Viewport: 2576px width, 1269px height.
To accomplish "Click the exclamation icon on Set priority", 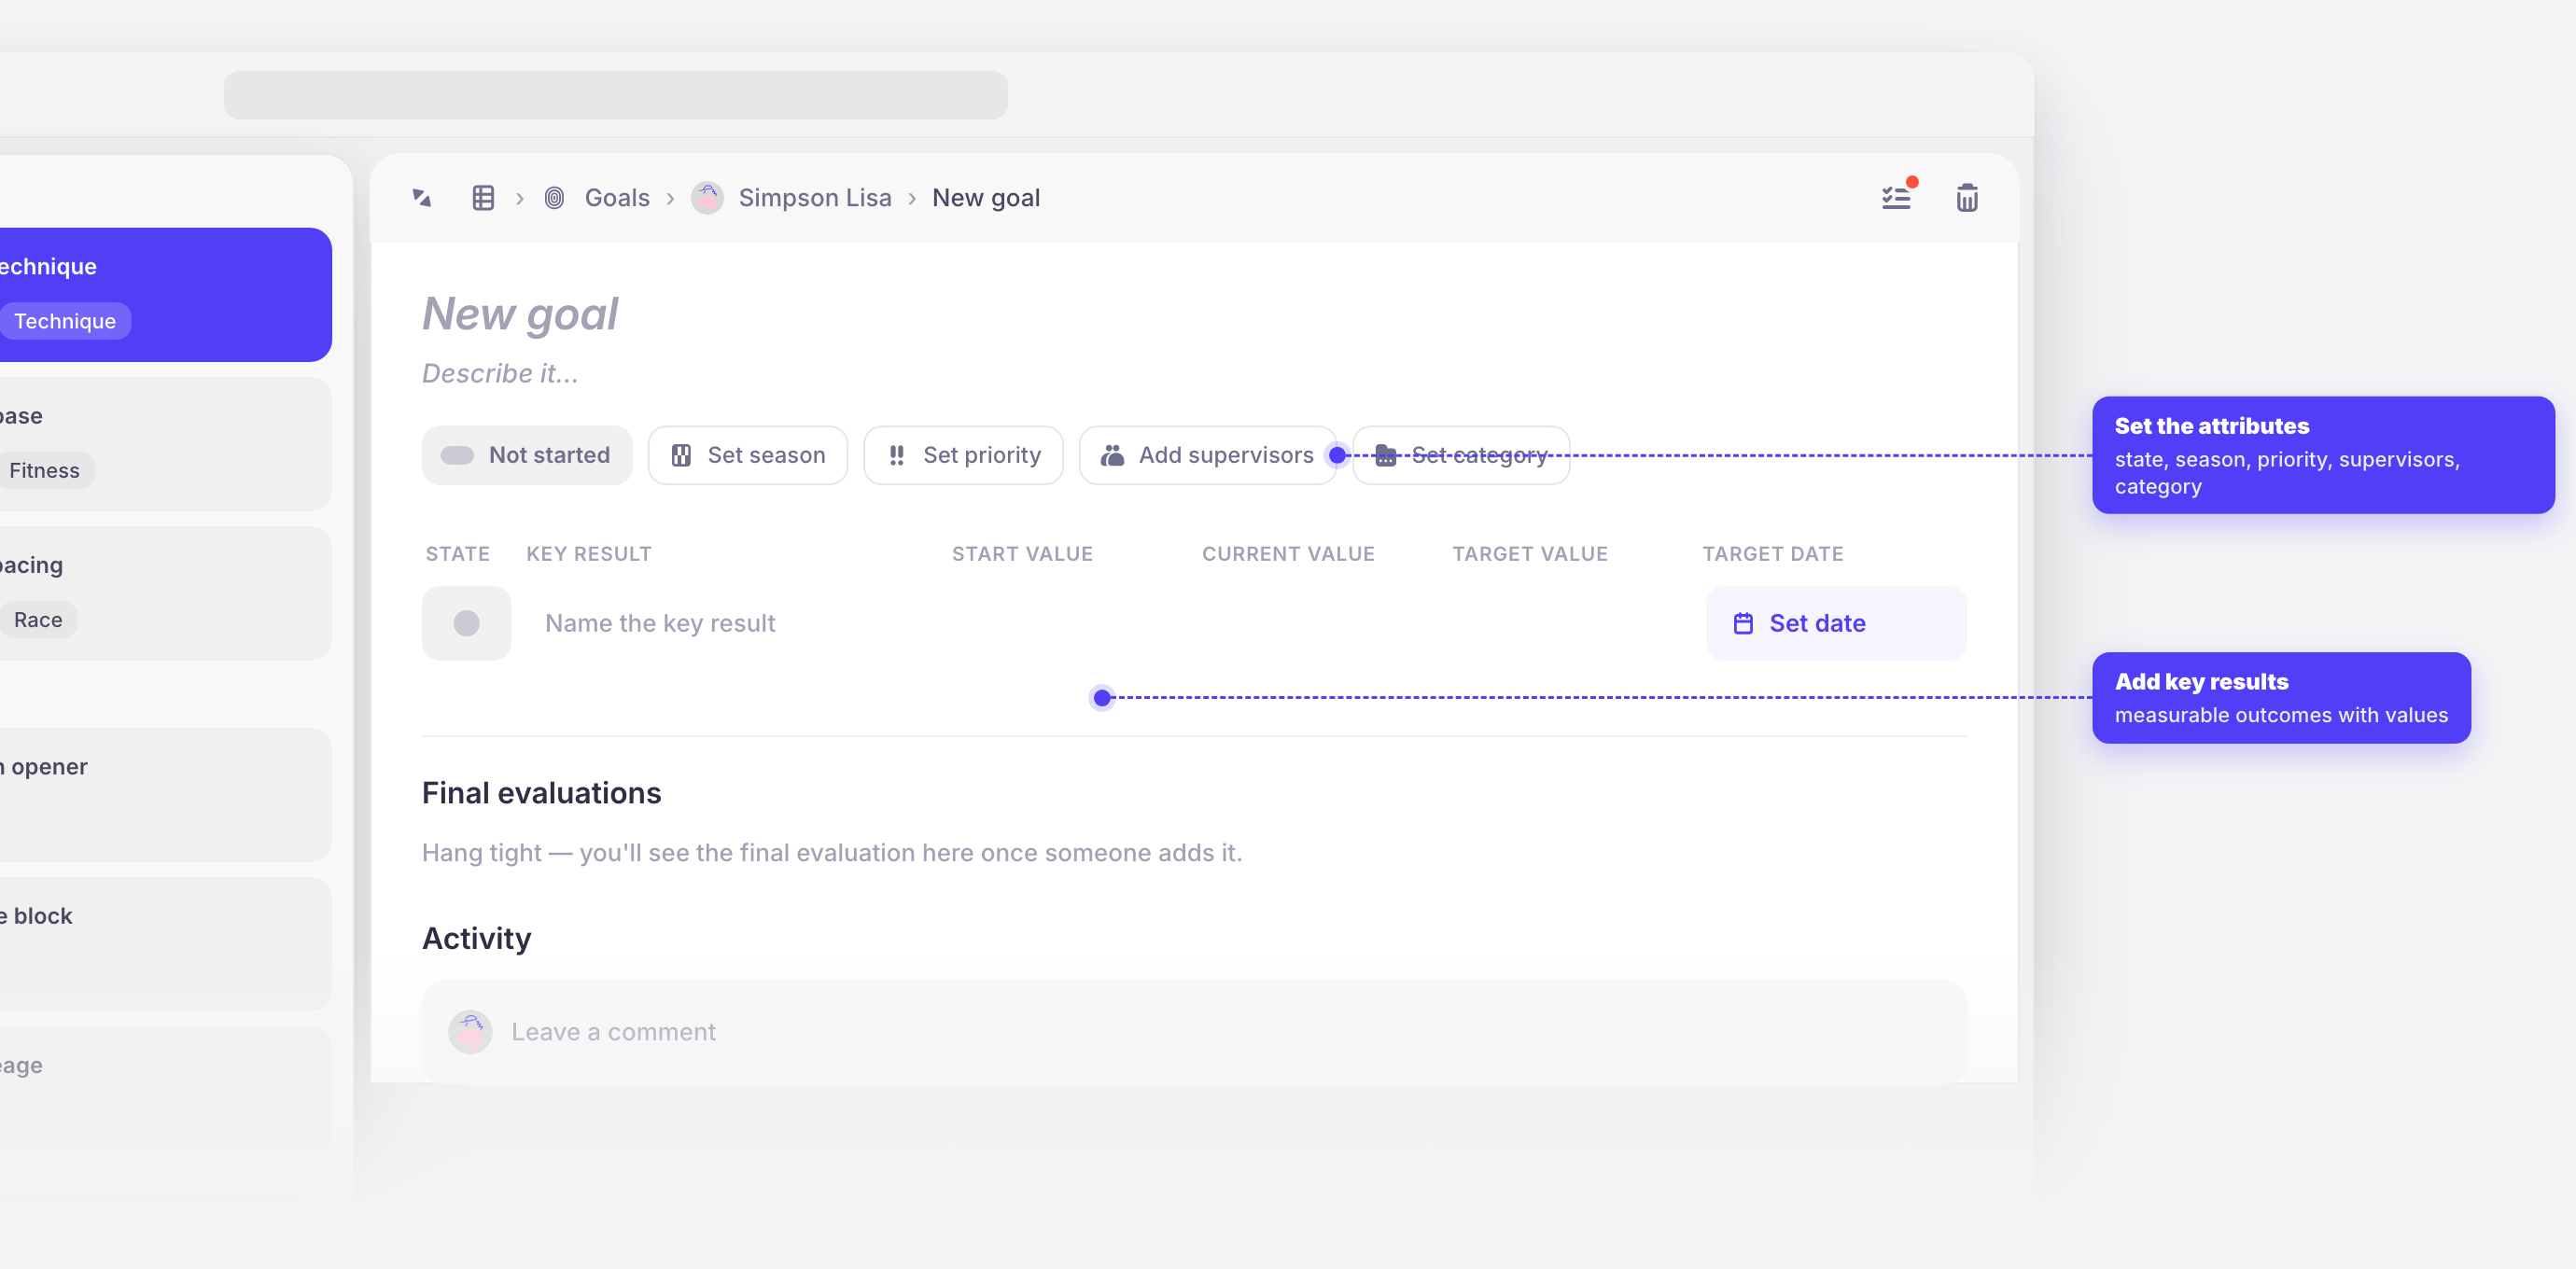I will [x=897, y=455].
